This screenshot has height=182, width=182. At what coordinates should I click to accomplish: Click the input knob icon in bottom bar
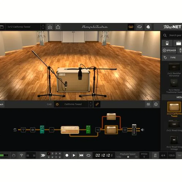click(14, 155)
